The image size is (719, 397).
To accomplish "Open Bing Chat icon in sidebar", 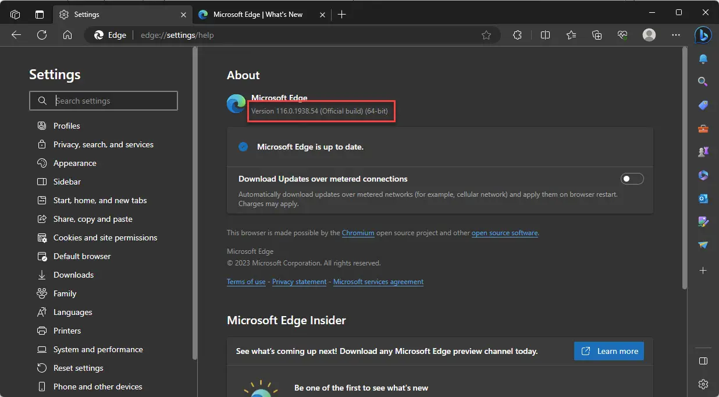I will click(703, 35).
